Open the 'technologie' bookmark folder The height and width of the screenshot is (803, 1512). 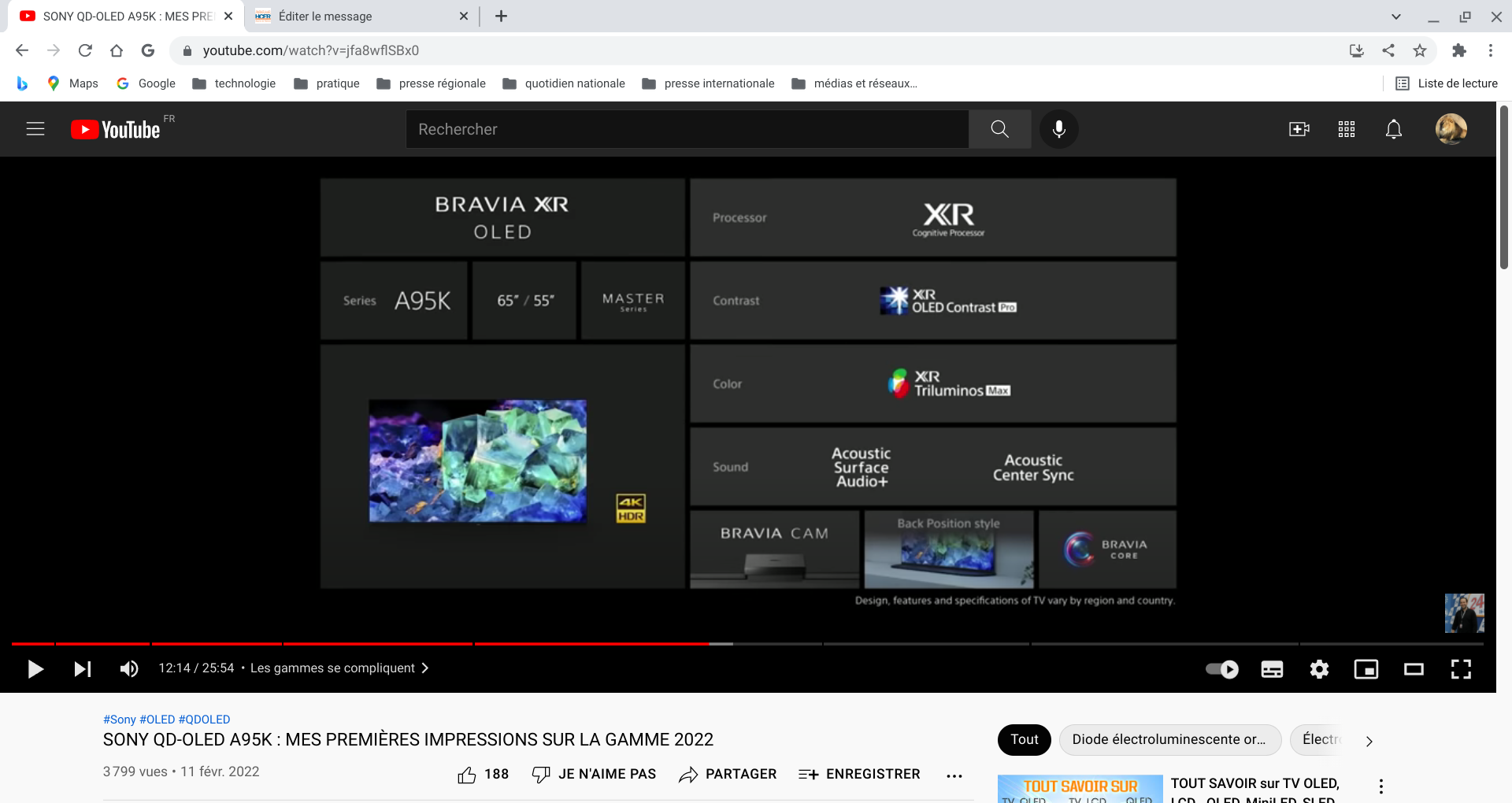pyautogui.click(x=234, y=83)
